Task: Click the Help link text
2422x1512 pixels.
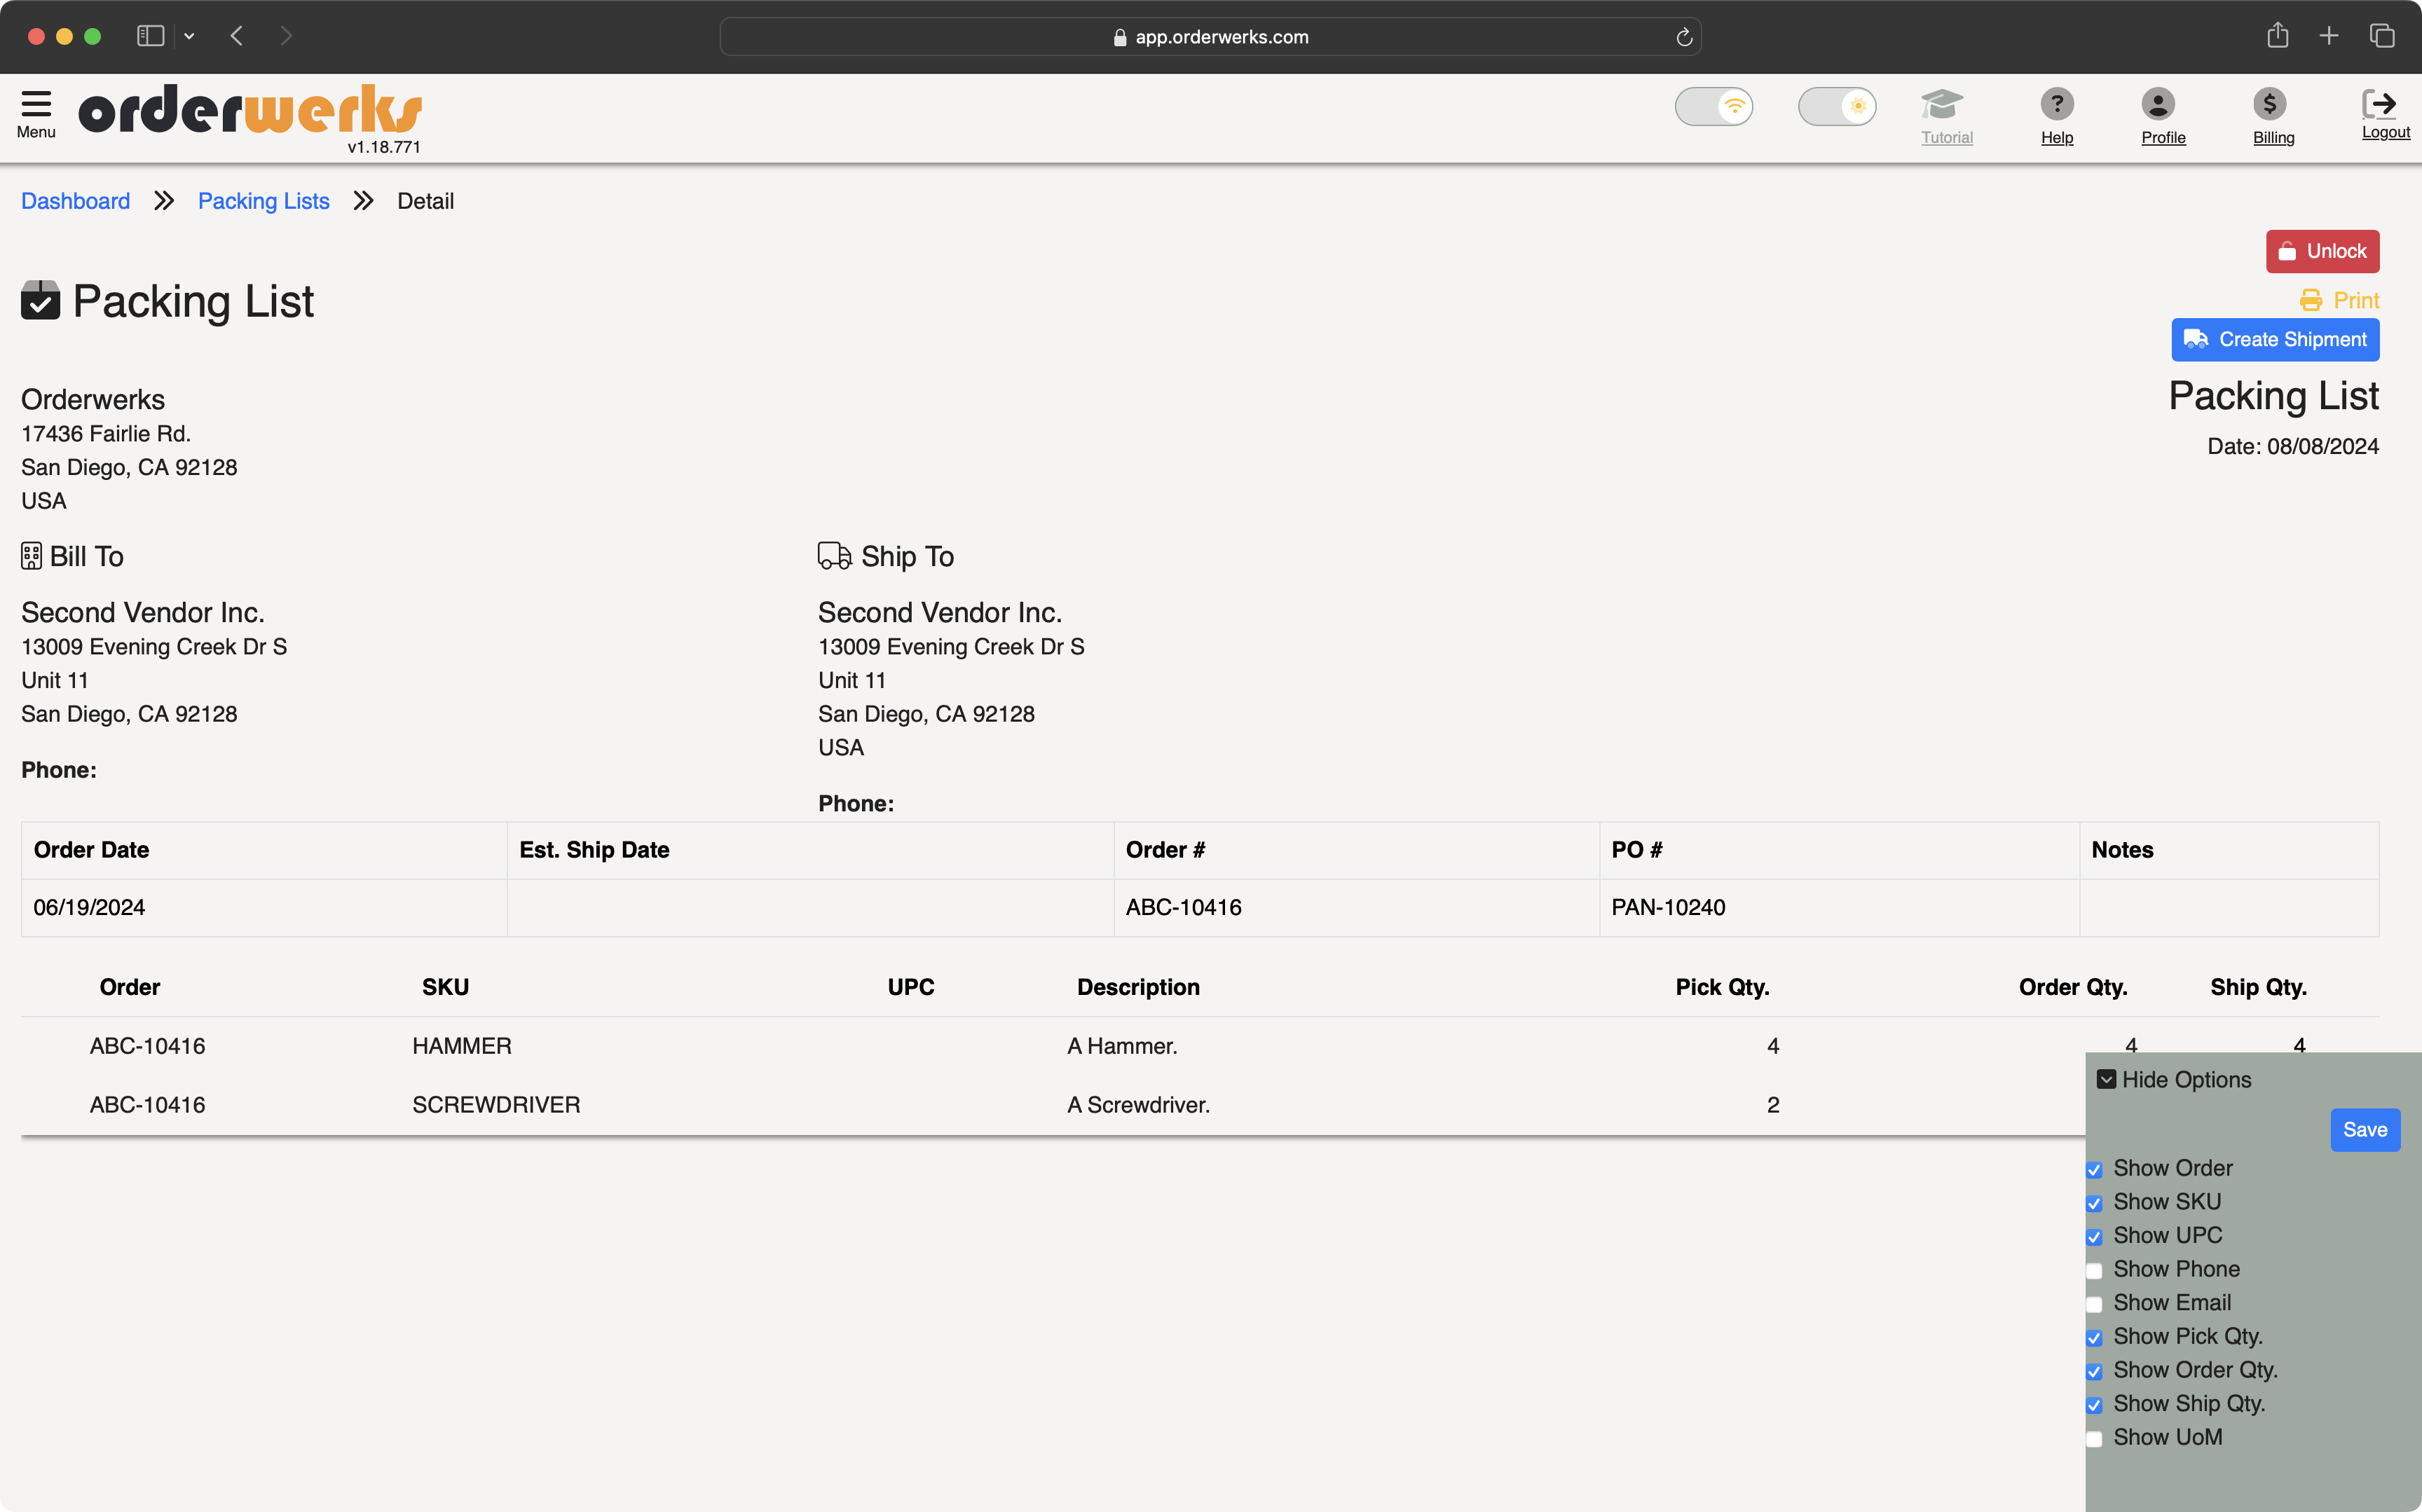Action: [2057, 138]
